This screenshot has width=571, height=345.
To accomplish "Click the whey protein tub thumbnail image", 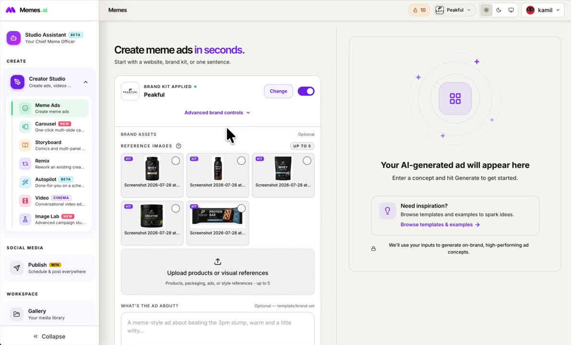I will [152, 168].
